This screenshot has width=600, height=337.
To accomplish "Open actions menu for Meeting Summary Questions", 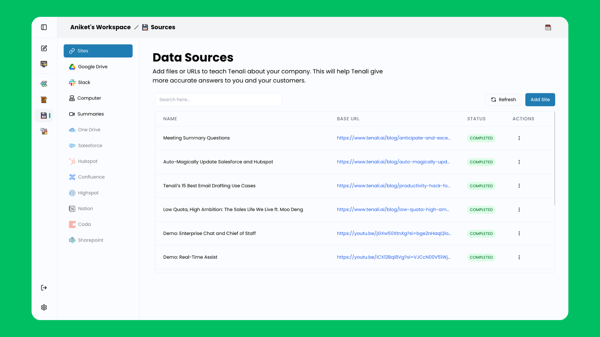I will coord(519,138).
